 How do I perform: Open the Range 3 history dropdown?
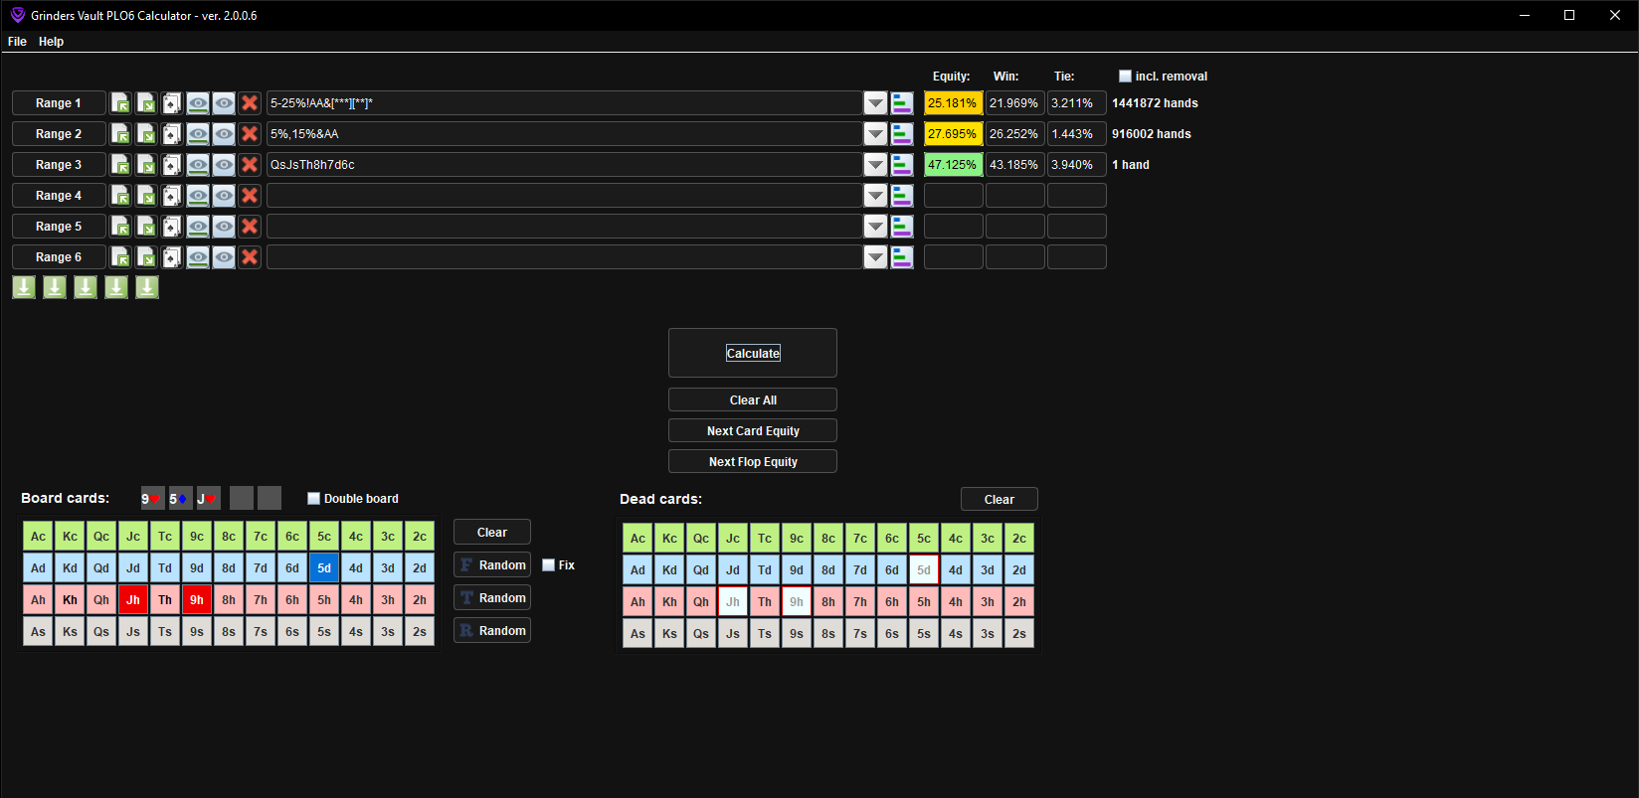[x=875, y=165]
